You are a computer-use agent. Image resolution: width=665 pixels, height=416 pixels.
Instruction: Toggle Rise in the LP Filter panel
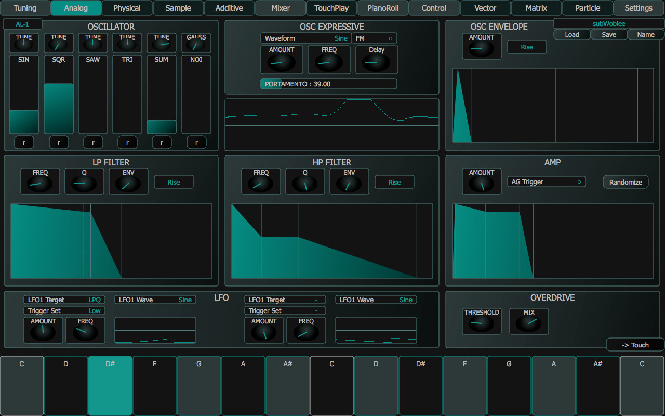click(x=174, y=181)
